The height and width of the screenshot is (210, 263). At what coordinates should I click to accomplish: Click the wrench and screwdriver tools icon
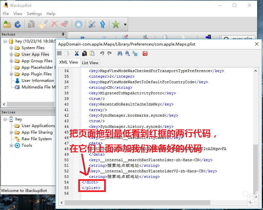(x=92, y=25)
